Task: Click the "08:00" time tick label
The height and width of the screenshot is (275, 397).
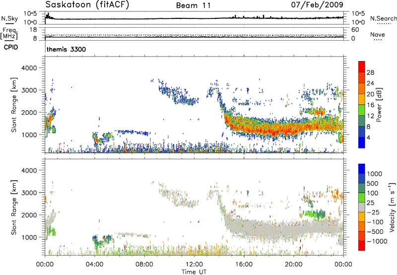Action: [144, 265]
